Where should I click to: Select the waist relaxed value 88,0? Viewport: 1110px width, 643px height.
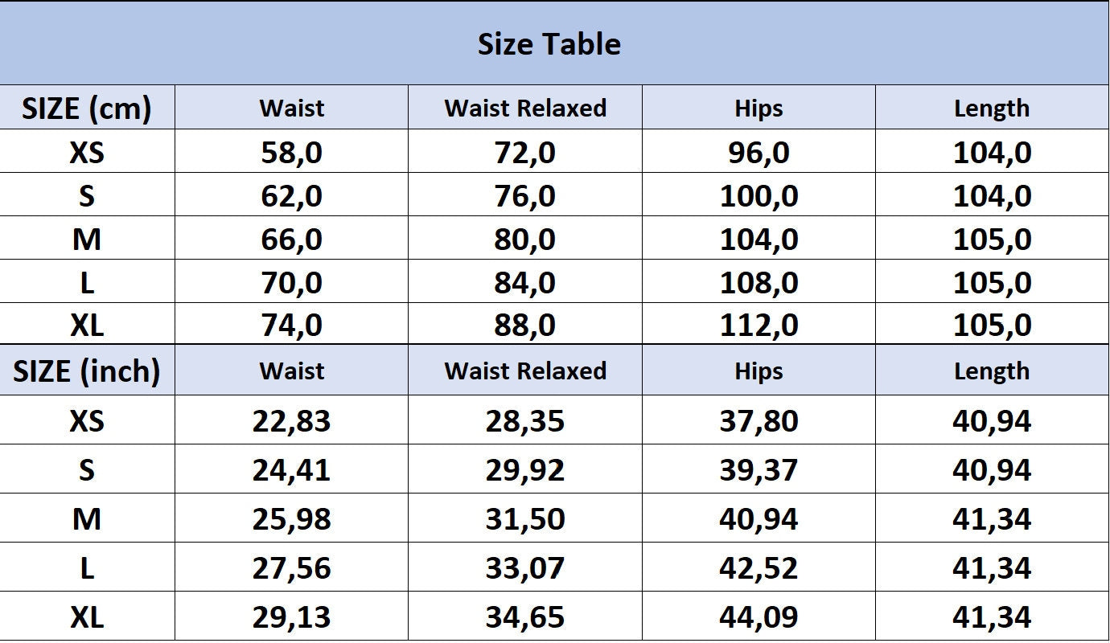click(x=525, y=326)
